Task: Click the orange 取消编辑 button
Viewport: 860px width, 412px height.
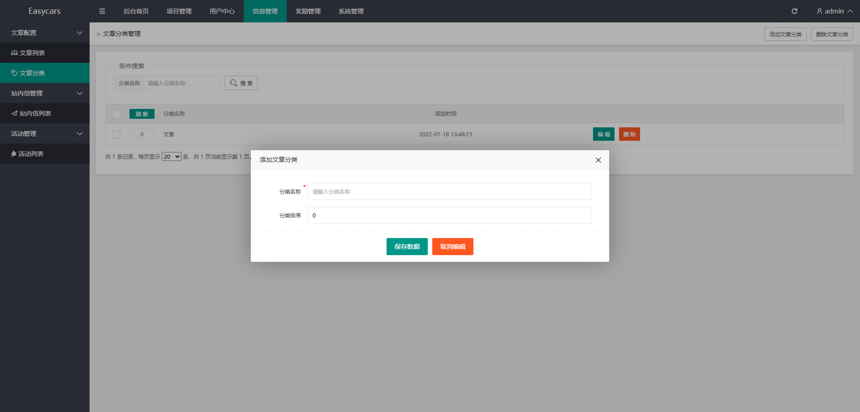Action: (x=452, y=247)
